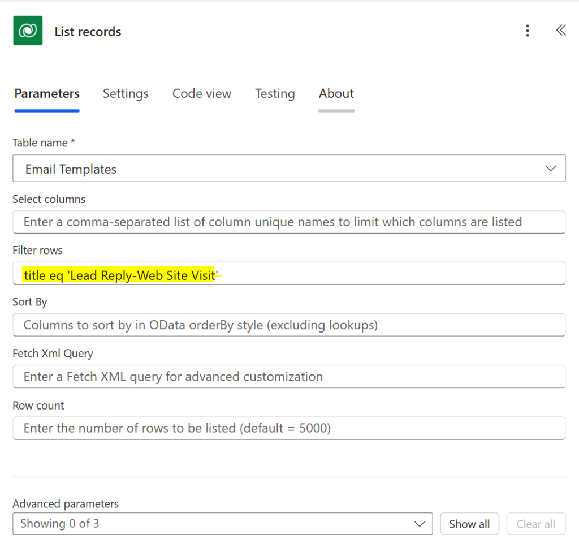Go to the About tab
Image resolution: width=579 pixels, height=556 pixels.
[336, 94]
